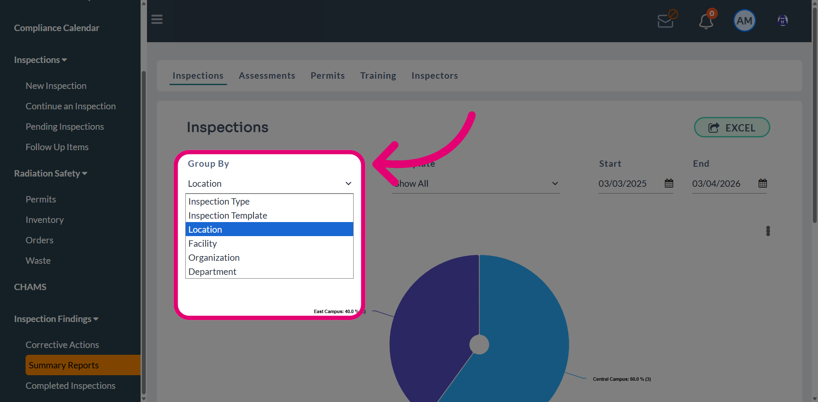Click the End date field 03/04/2026
The width and height of the screenshot is (818, 402).
pos(716,184)
